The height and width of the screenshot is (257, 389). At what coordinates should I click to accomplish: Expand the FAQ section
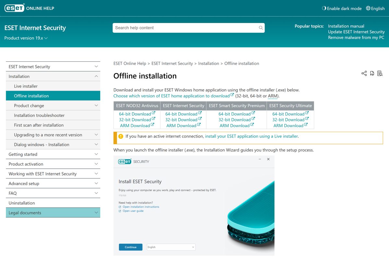click(x=53, y=193)
